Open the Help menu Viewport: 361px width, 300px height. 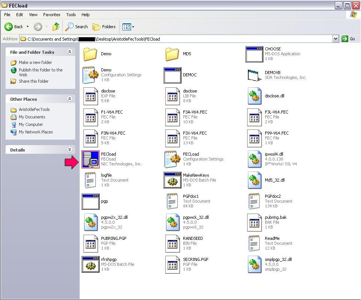click(85, 15)
